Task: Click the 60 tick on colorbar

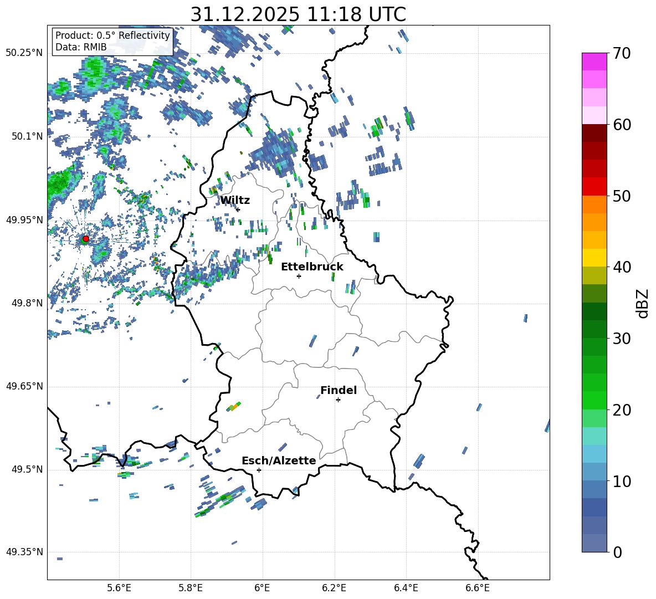Action: (x=622, y=125)
